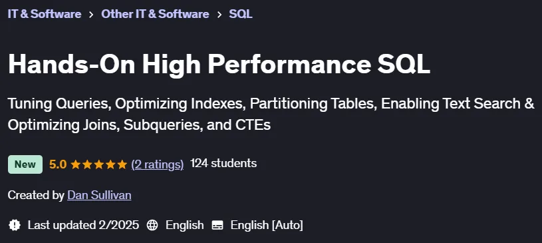This screenshot has width=542, height=243.
Task: Open instructor Dan Sullivan's profile link
Action: click(99, 195)
